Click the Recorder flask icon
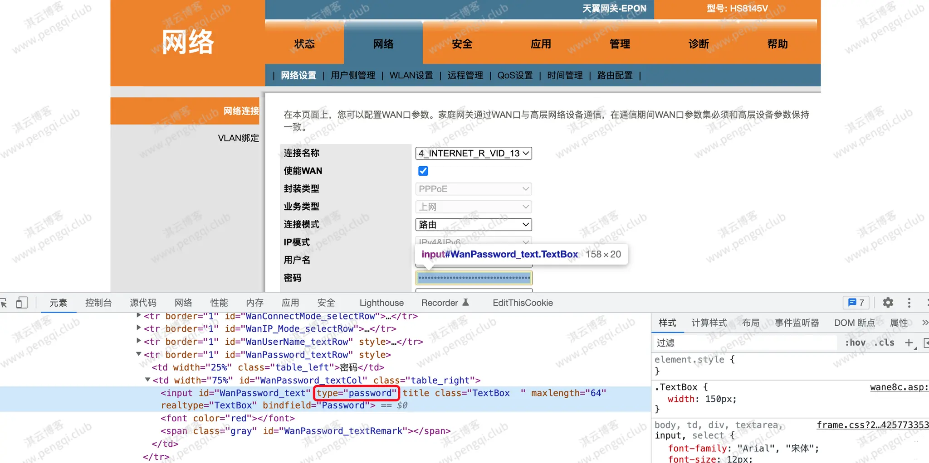 [x=465, y=303]
